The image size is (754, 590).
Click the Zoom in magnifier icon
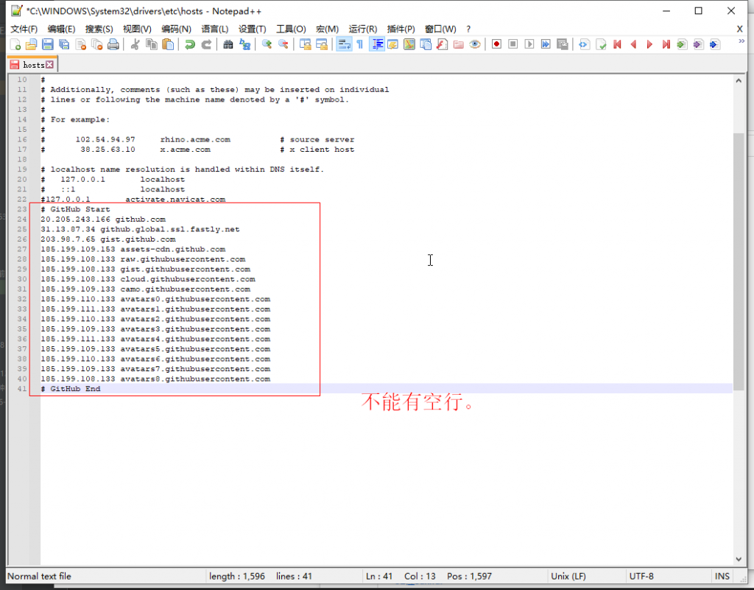click(267, 44)
